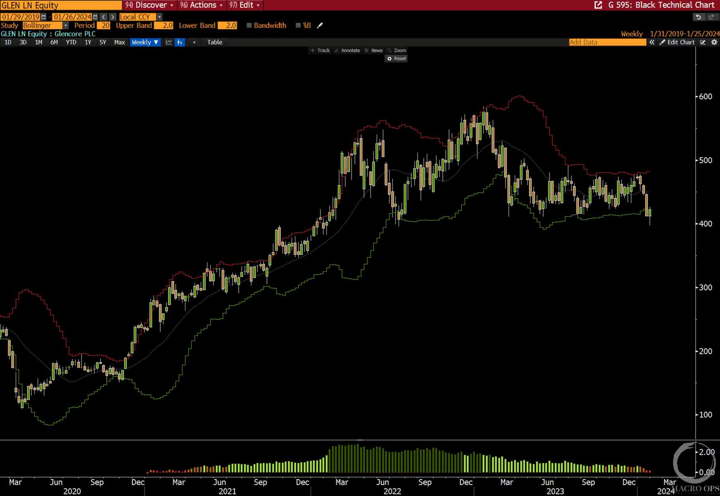Click the 600 price axis label
Screen dimensions: 720x496
[706, 96]
